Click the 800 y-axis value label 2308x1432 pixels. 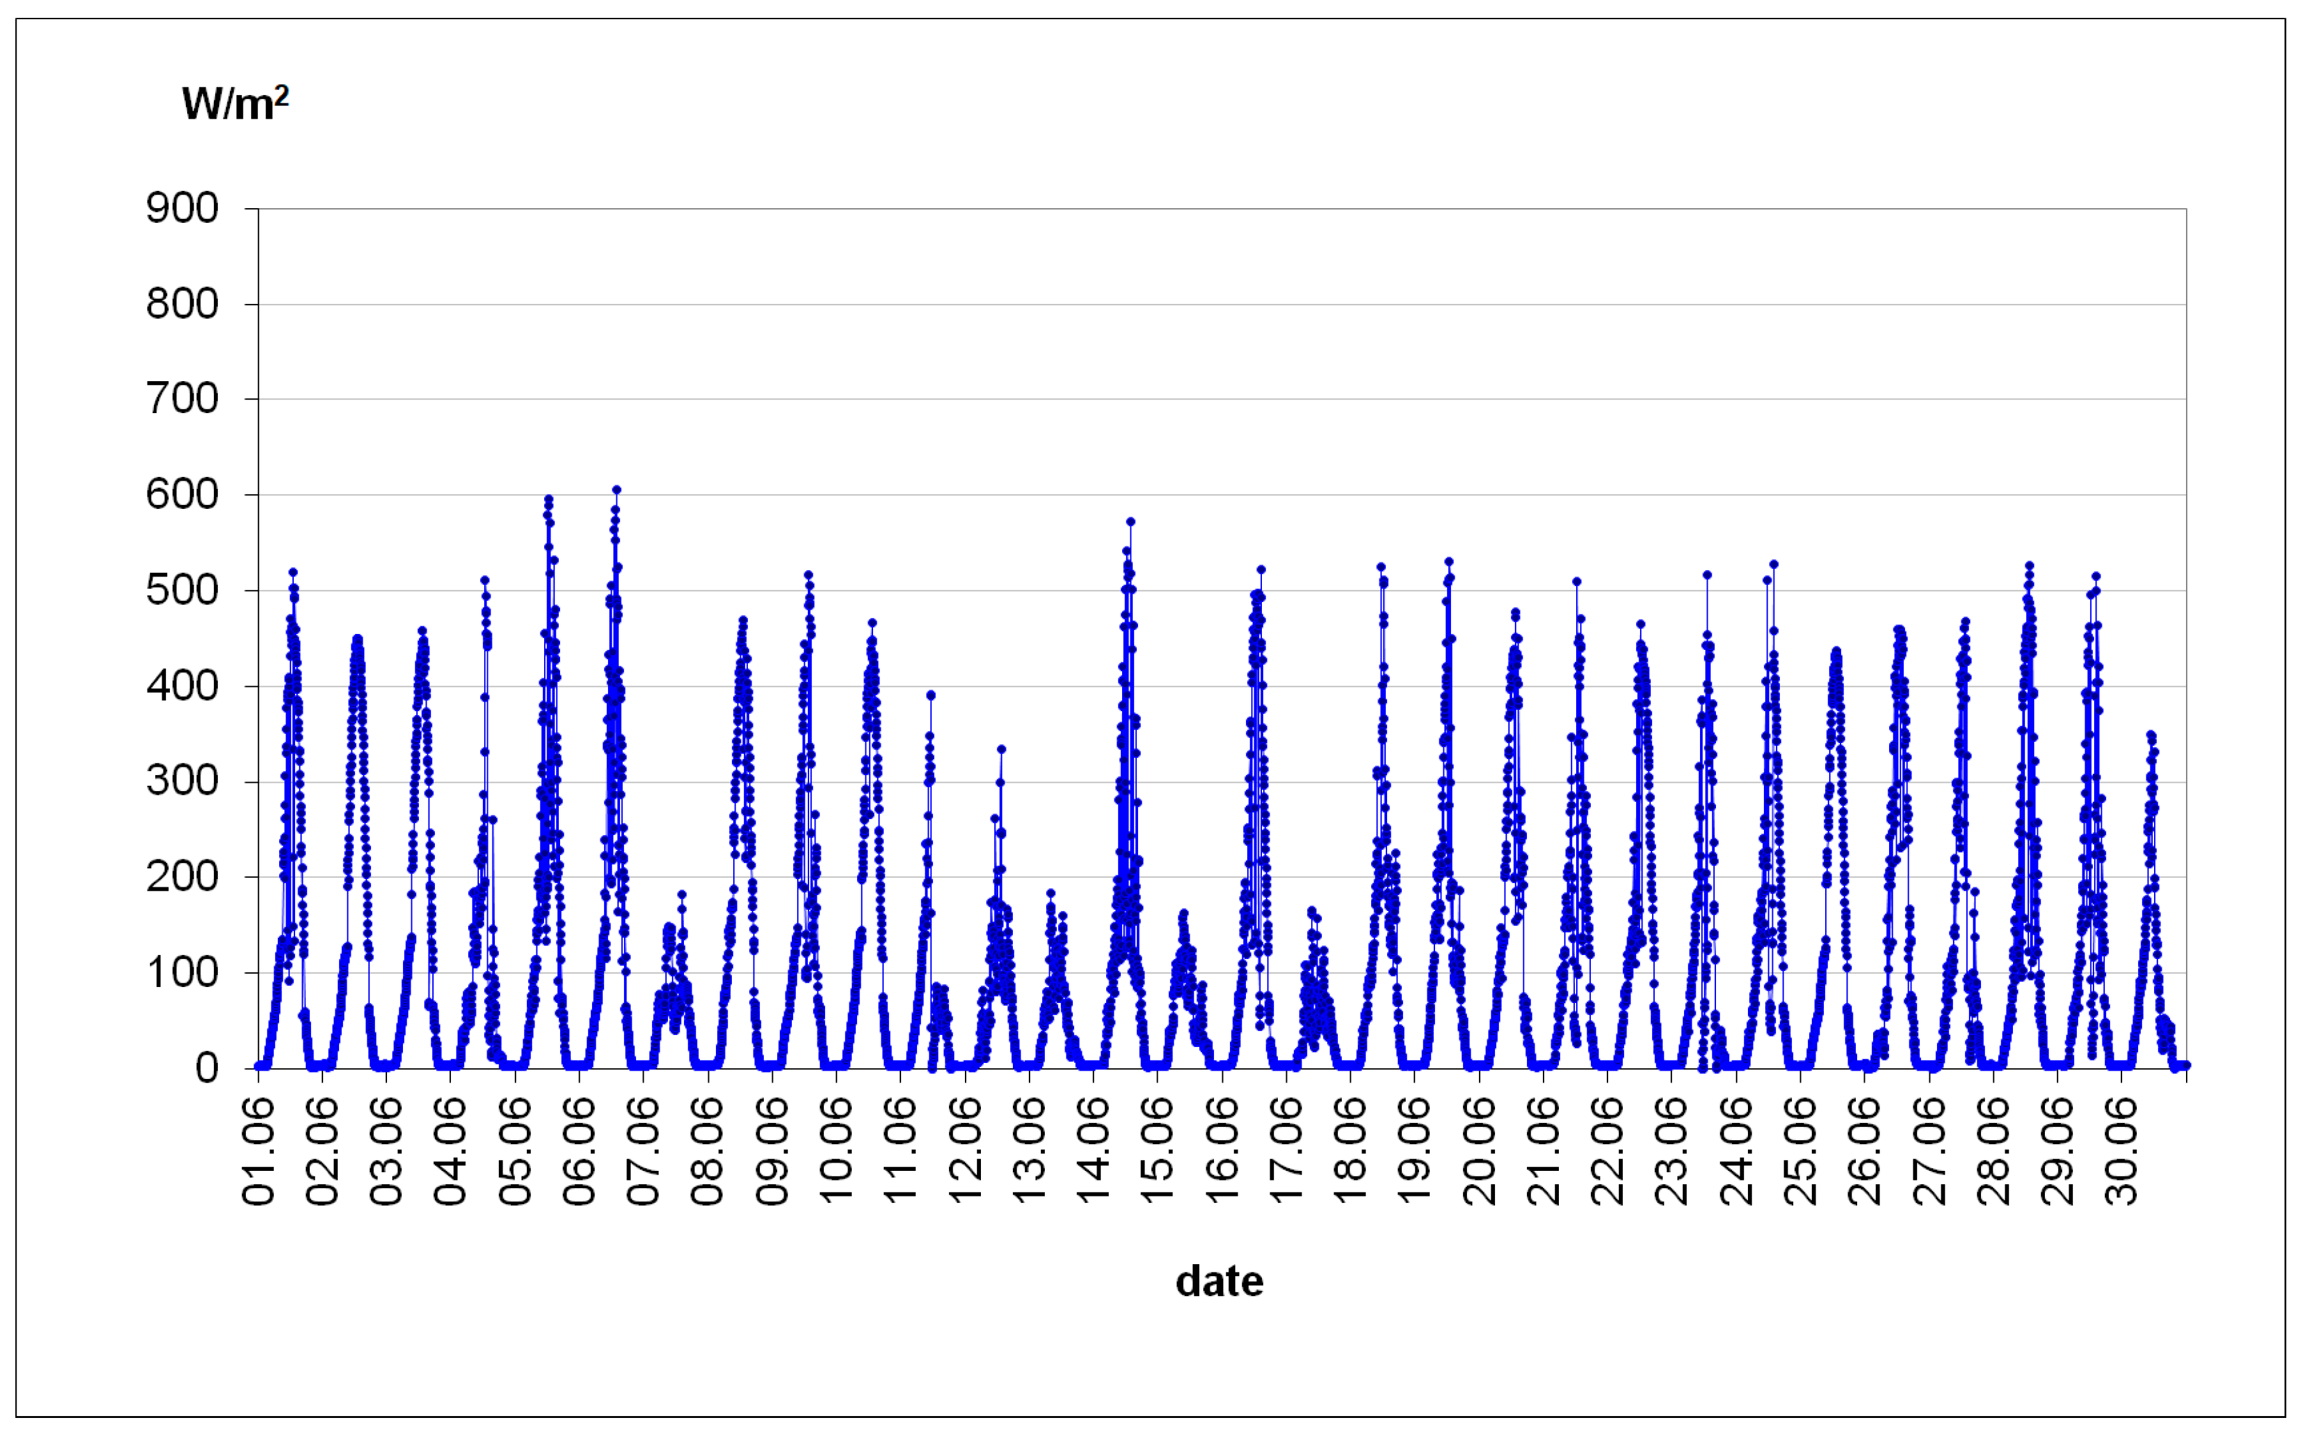[x=182, y=304]
